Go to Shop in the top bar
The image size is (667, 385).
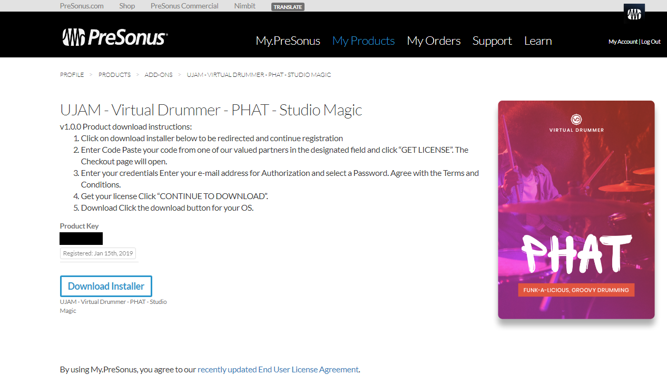(x=127, y=6)
